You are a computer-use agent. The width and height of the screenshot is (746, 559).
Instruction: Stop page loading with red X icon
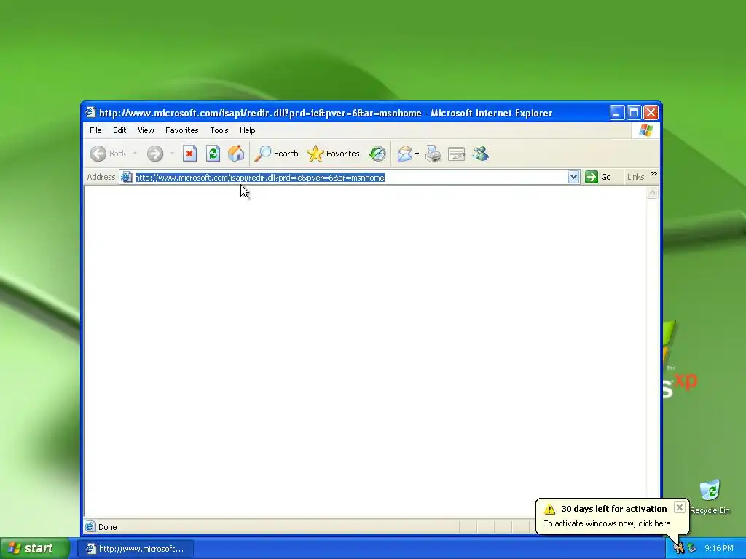(189, 154)
